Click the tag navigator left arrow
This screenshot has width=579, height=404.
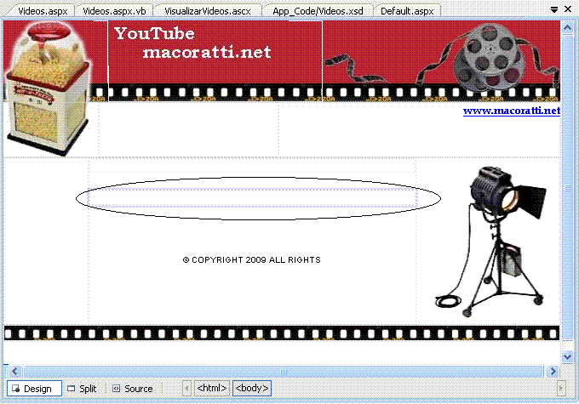186,389
